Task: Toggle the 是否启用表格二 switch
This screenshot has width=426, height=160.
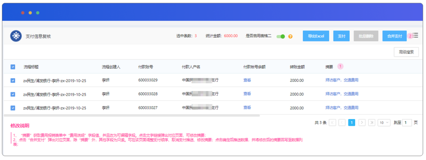Action: [x=281, y=36]
